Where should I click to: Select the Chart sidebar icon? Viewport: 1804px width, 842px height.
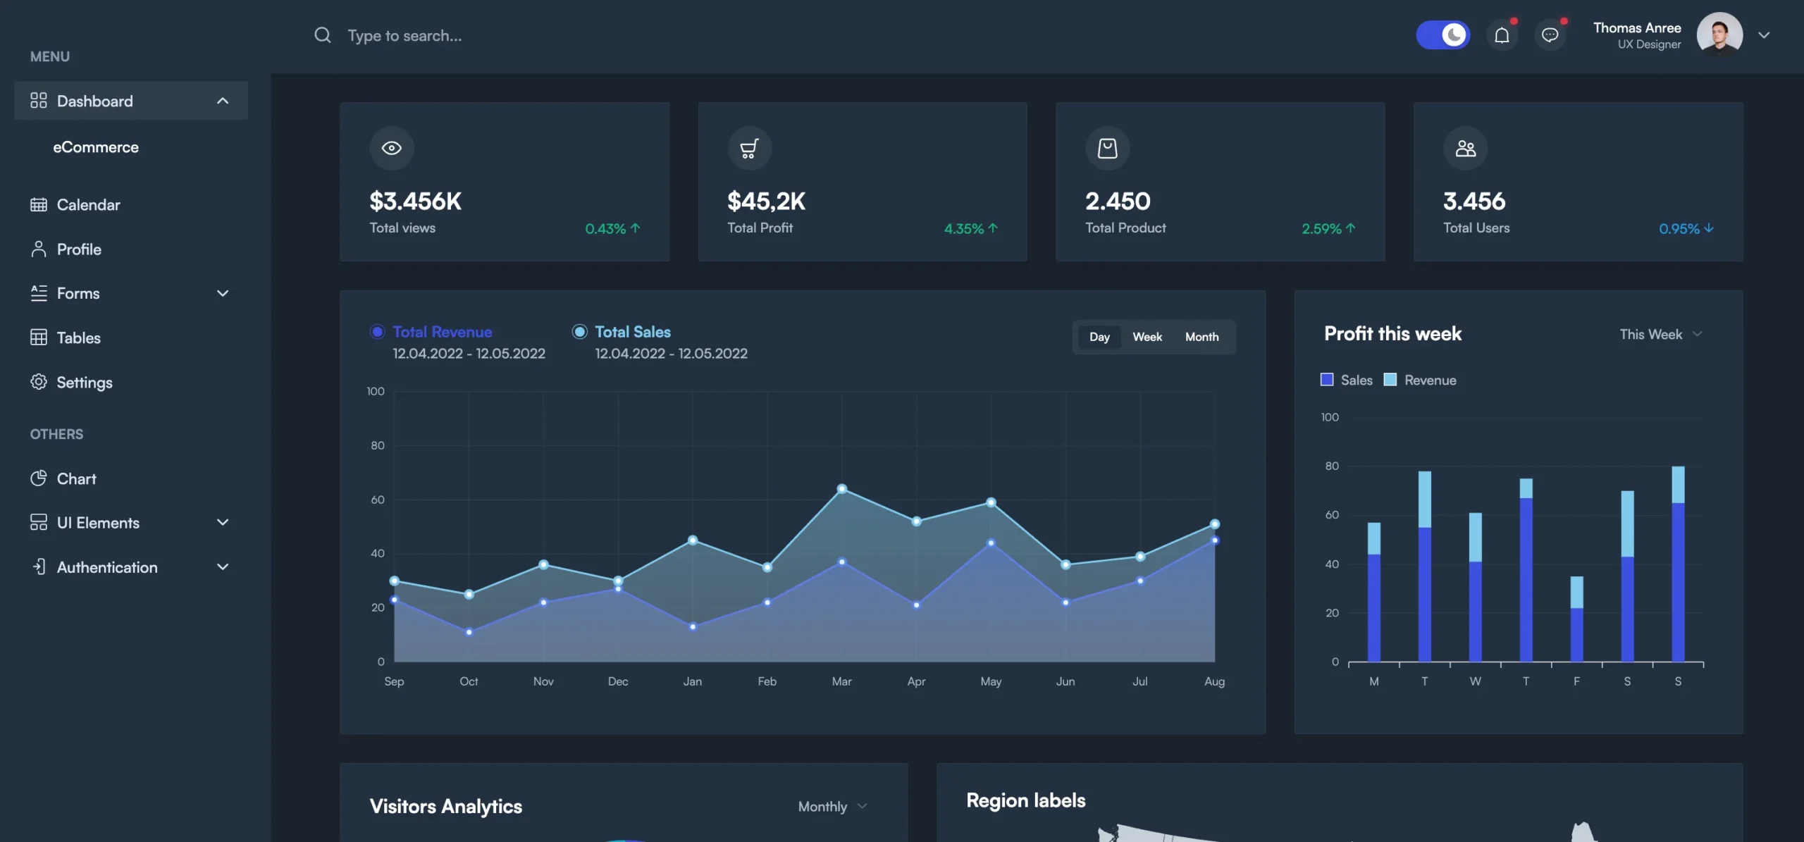click(x=40, y=478)
